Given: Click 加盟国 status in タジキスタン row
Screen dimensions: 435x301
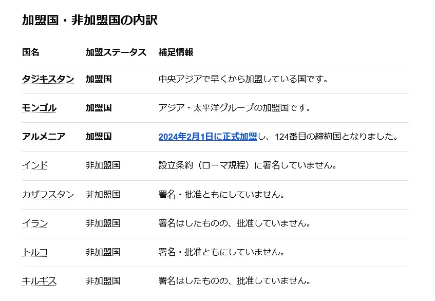Looking at the screenshot, I should click(x=99, y=79).
